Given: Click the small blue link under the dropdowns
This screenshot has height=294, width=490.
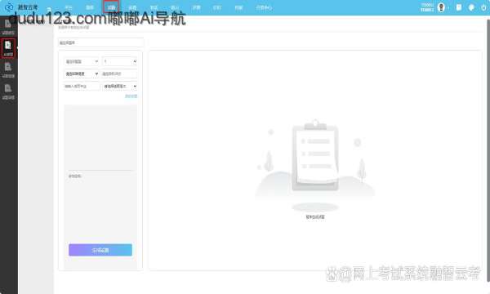Looking at the screenshot, I should tap(131, 96).
